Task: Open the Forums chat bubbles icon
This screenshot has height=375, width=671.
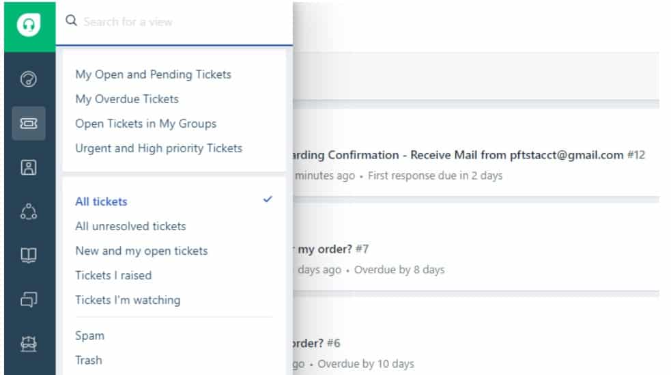Action: (28, 299)
